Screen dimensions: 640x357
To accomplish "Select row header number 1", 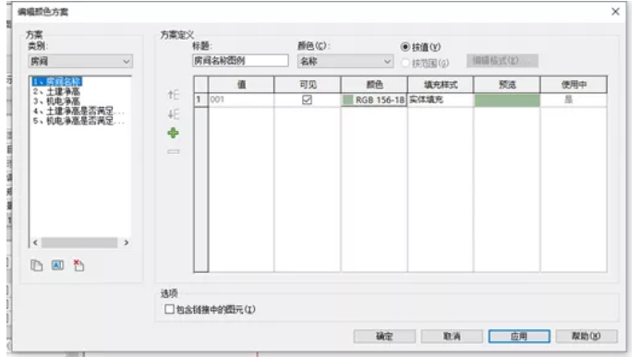I will [200, 100].
